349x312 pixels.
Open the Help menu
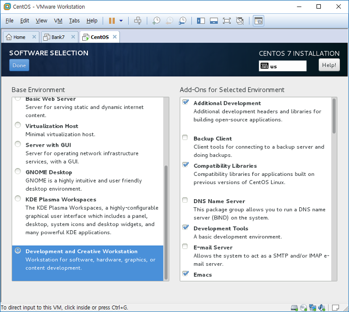92,21
